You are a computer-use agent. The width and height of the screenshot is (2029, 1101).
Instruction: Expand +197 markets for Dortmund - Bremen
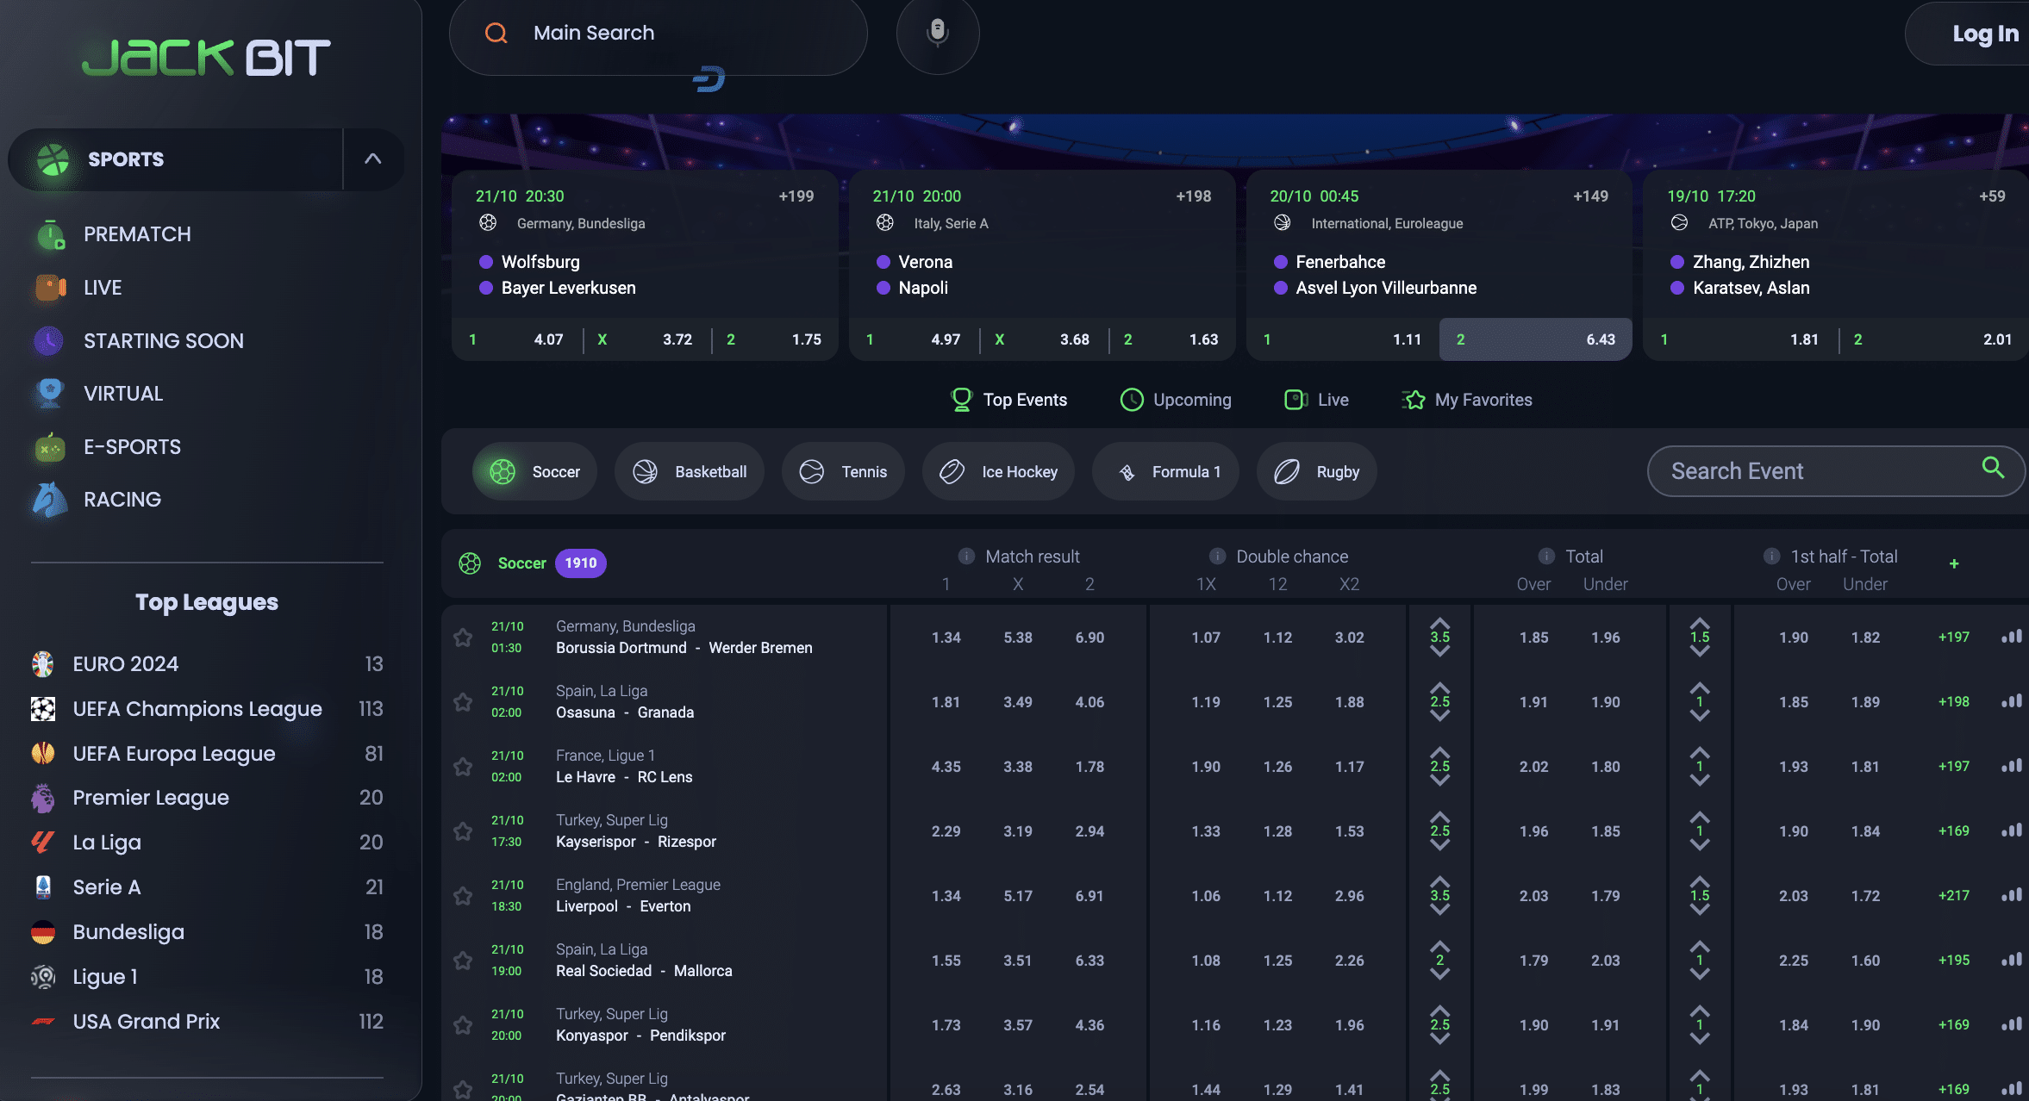click(1953, 637)
